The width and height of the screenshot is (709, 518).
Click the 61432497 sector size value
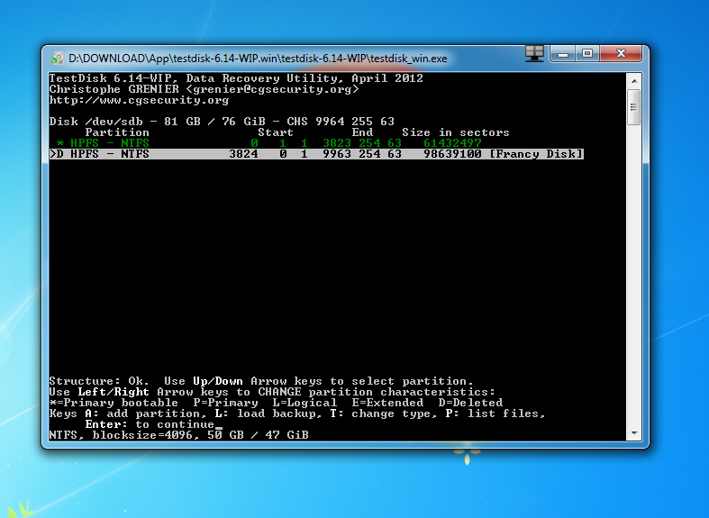coord(452,143)
